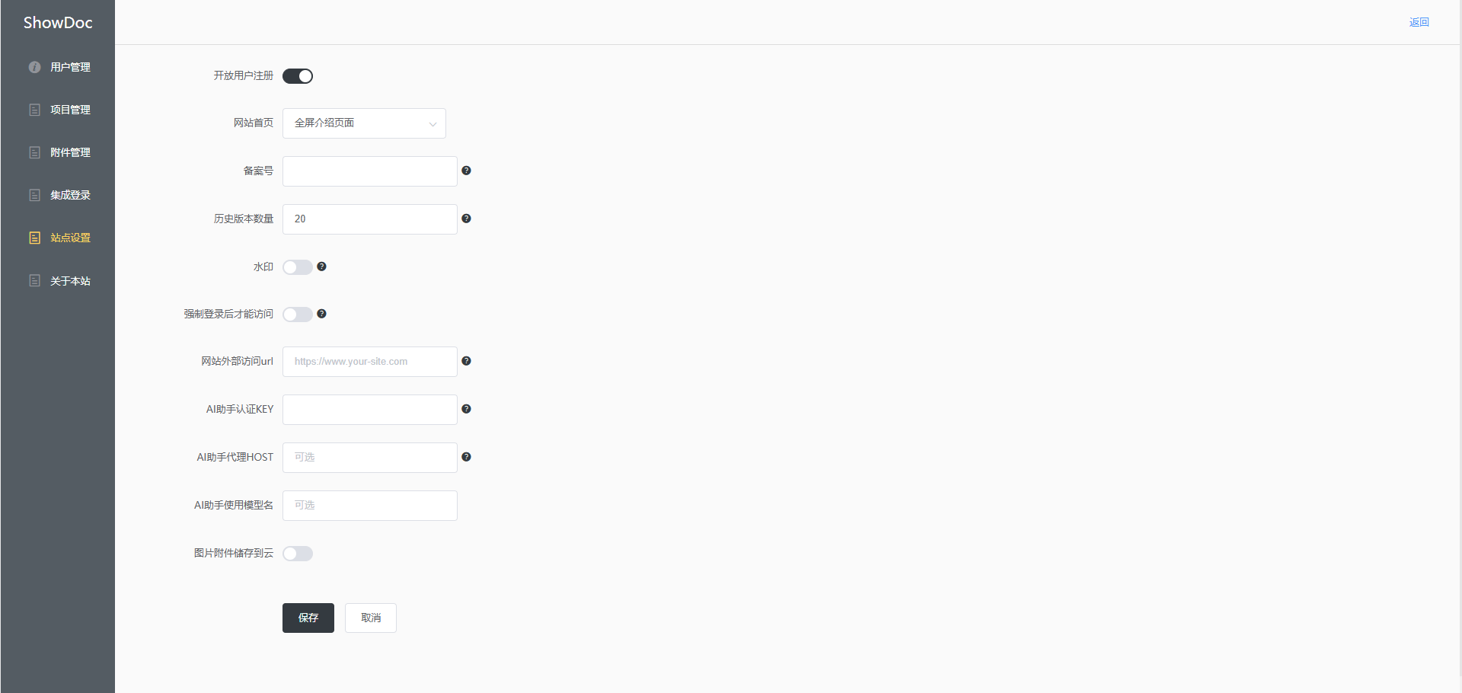Open the 网站首页 dropdown
Image resolution: width=1462 pixels, height=693 pixels.
point(364,123)
